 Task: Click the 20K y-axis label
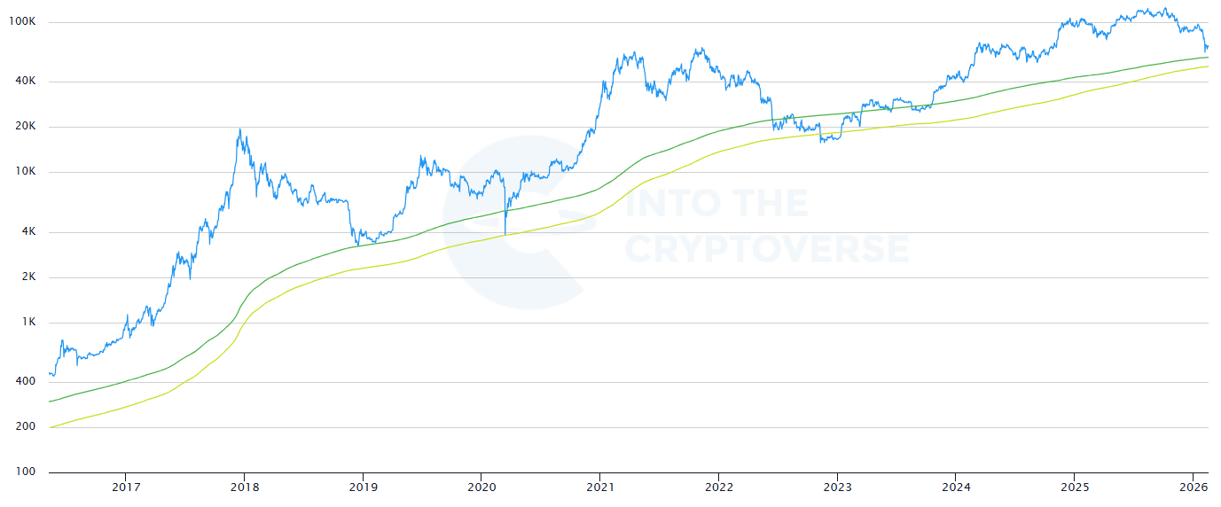pyautogui.click(x=24, y=126)
